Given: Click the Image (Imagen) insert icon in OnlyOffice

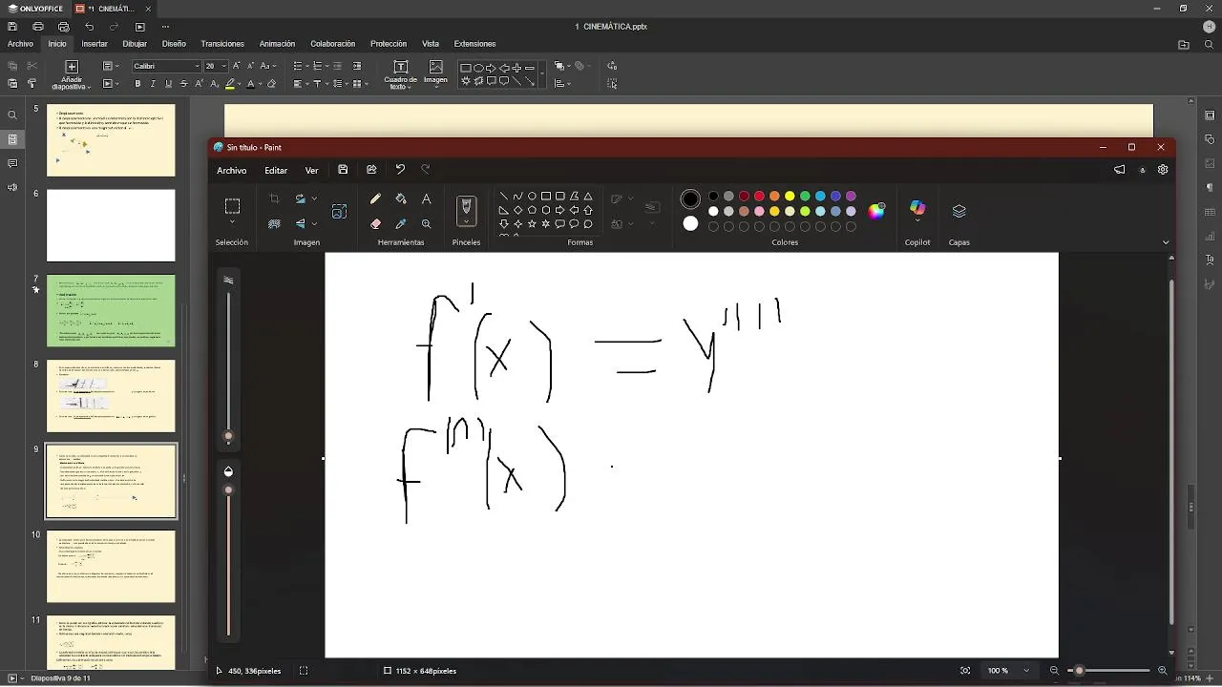Looking at the screenshot, I should [435, 73].
